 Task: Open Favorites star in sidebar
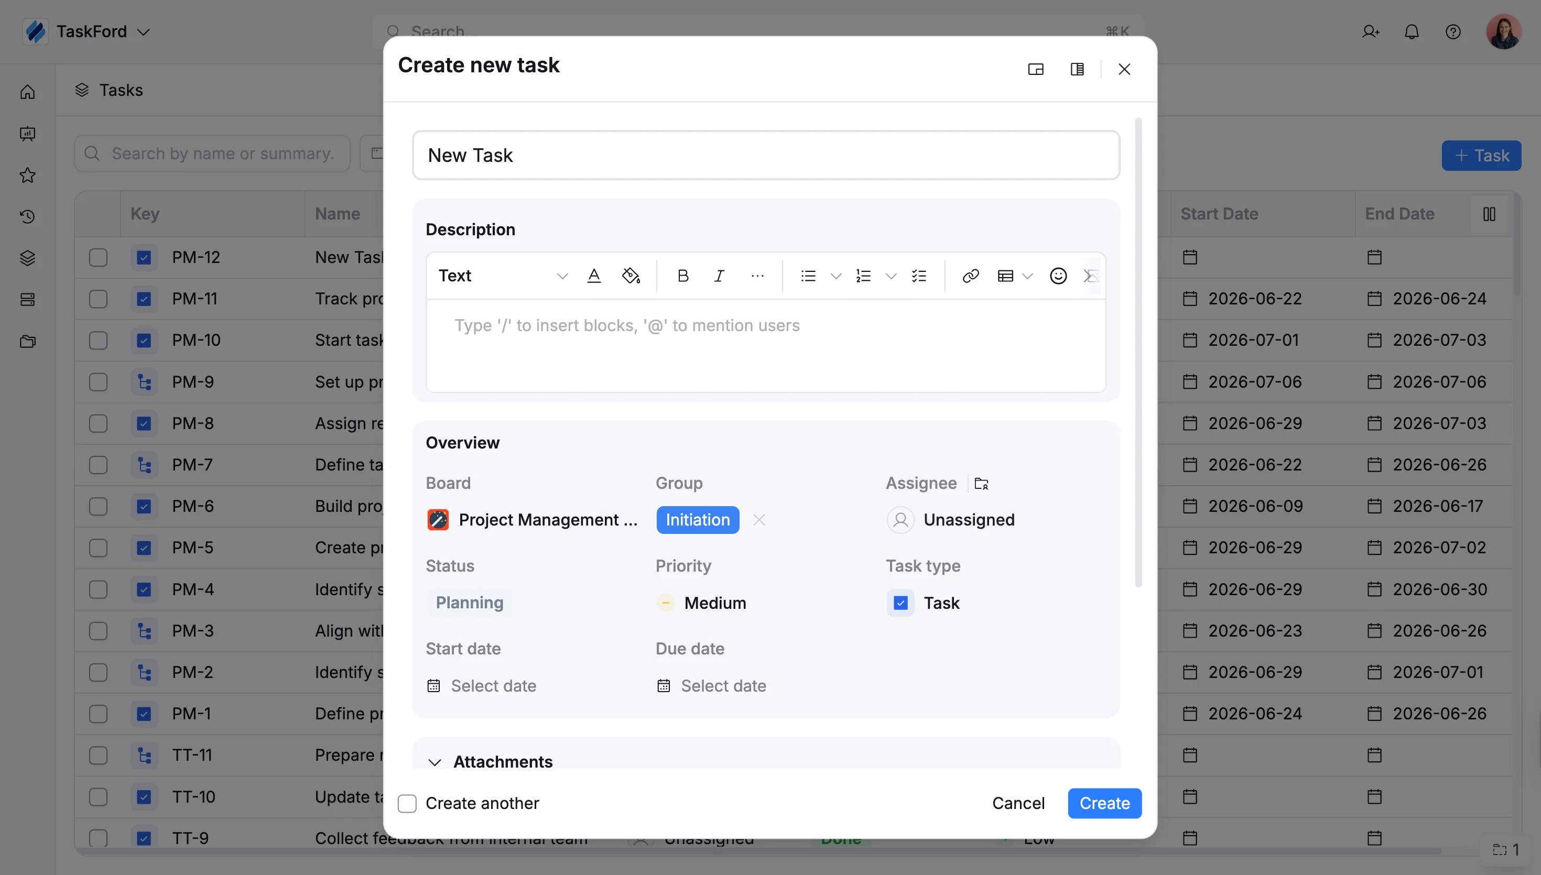pyautogui.click(x=28, y=176)
